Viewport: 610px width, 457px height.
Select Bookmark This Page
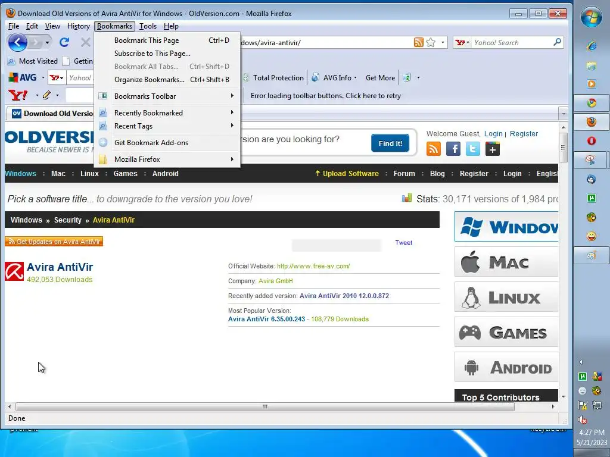click(167, 40)
